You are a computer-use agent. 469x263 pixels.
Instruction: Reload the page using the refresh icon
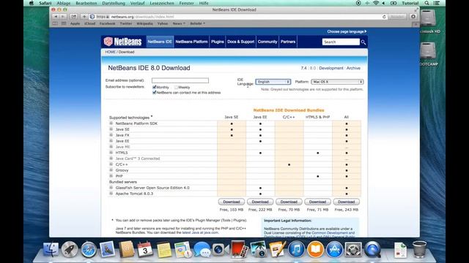pos(384,17)
